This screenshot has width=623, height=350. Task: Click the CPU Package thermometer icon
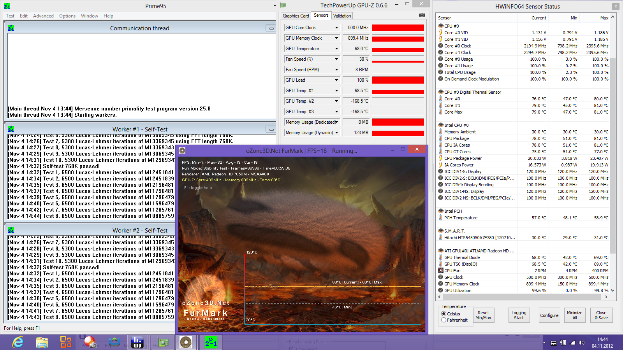(441, 138)
